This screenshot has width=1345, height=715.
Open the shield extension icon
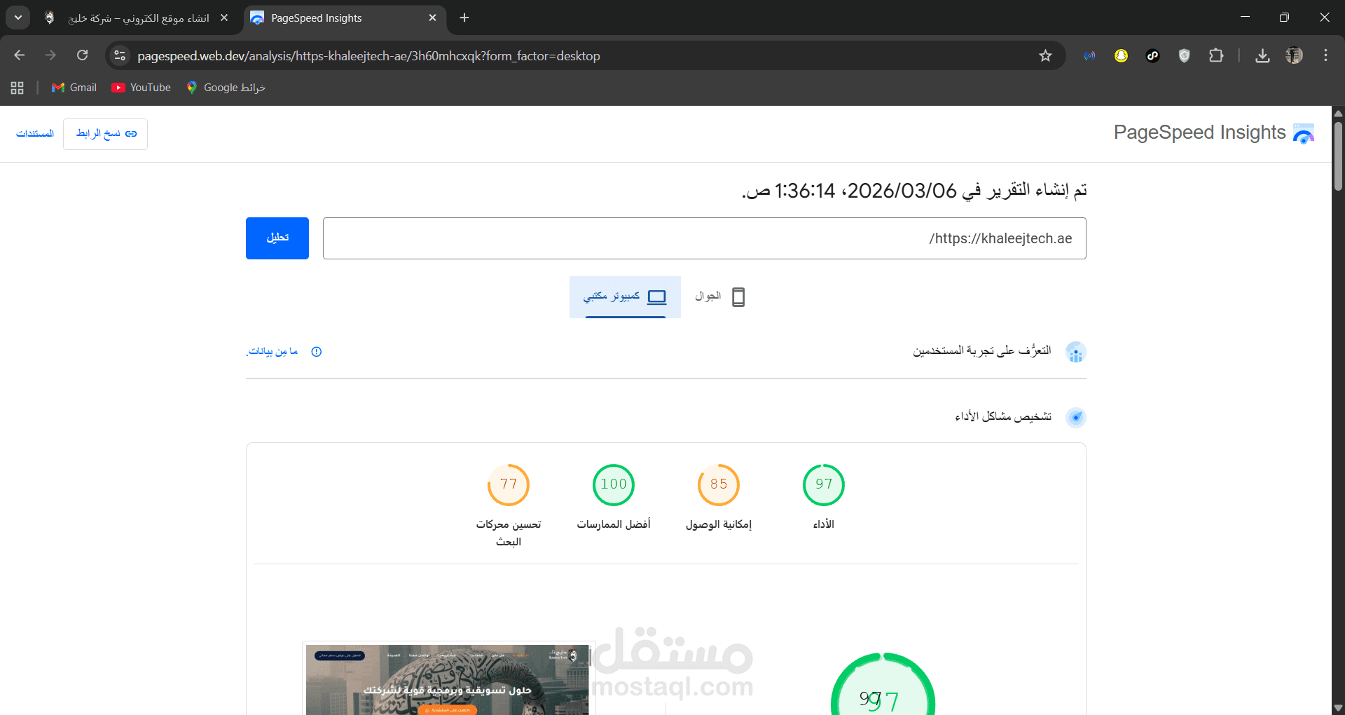point(1184,56)
